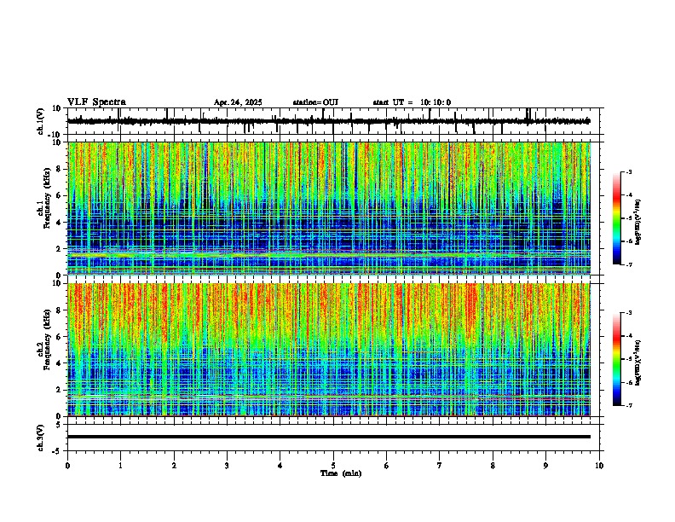This screenshot has width=675, height=522.
Task: Click the "5" tick on ch.3 voltage axis
Action: 60,425
